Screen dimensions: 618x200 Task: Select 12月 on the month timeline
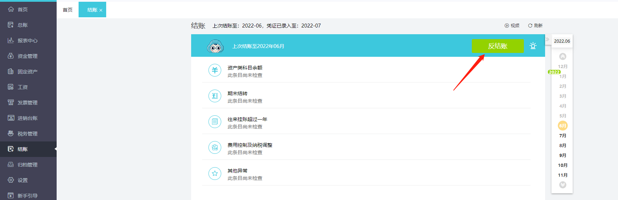[x=563, y=67]
